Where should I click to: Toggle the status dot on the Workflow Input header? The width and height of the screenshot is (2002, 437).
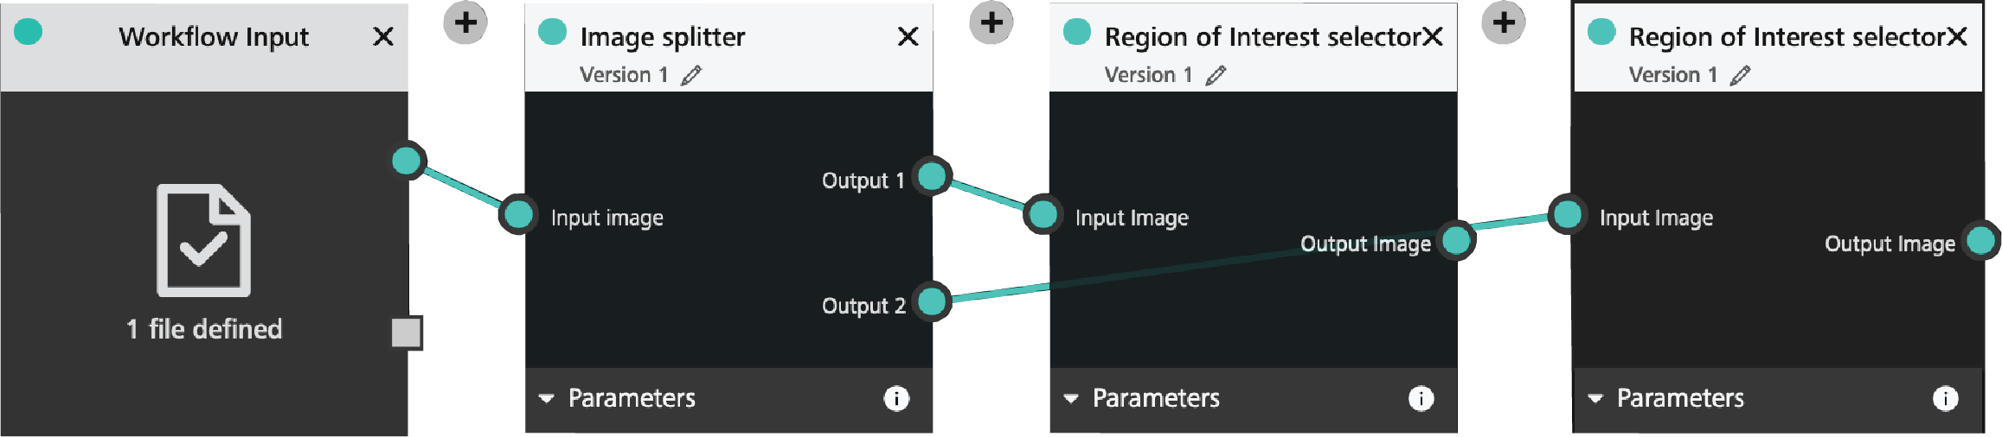point(29,32)
